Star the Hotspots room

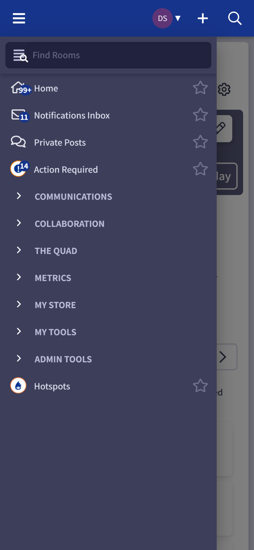[x=200, y=386]
